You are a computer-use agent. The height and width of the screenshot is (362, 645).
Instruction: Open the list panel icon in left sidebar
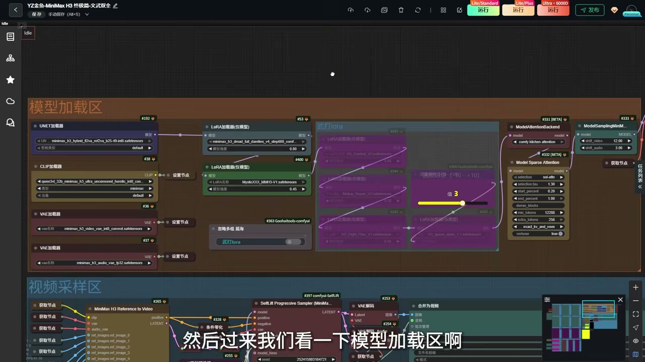10,37
